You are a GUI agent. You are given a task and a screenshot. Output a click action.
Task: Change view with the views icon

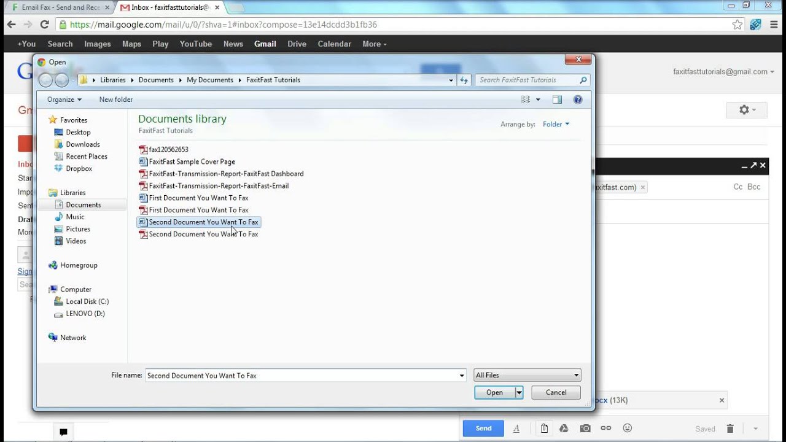[526, 99]
